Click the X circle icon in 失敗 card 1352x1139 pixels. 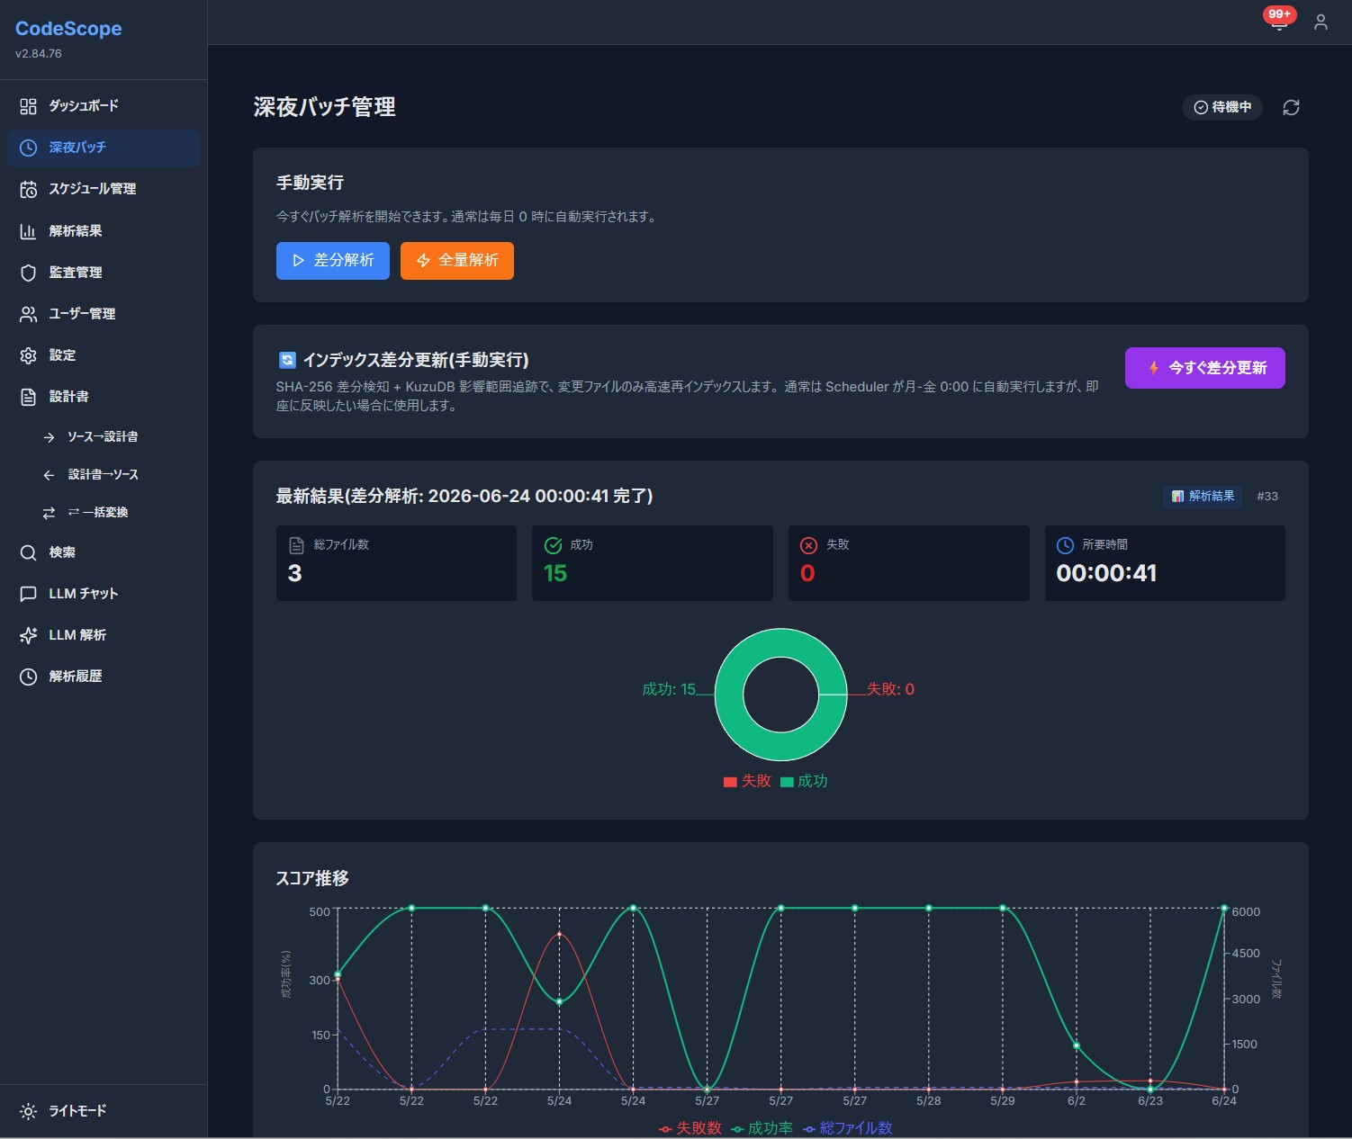(808, 545)
